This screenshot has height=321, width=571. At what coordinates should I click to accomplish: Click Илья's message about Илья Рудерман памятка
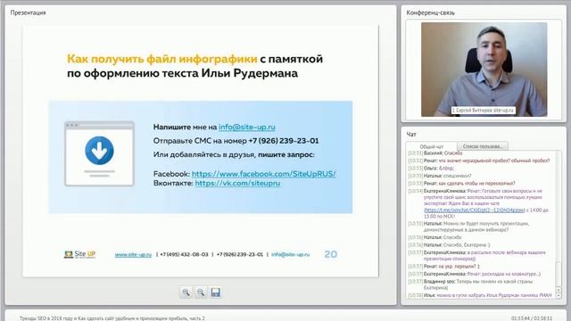(x=480, y=295)
